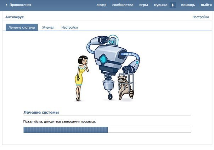Navigate to игры in top bar
This screenshot has width=214, height=150.
pos(143,5)
